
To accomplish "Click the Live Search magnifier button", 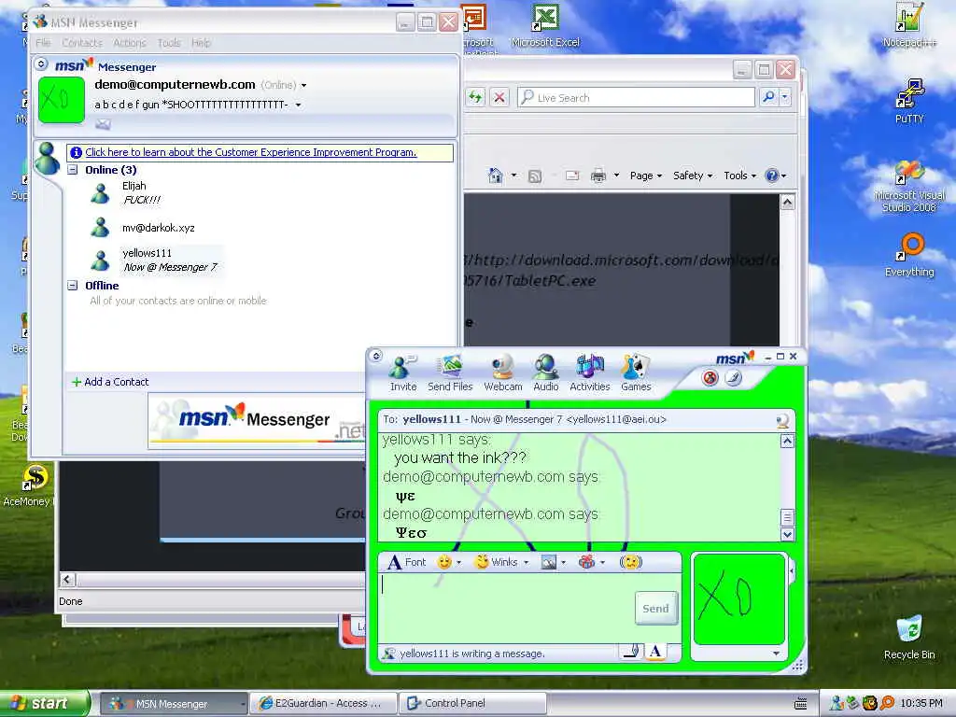I will 769,97.
